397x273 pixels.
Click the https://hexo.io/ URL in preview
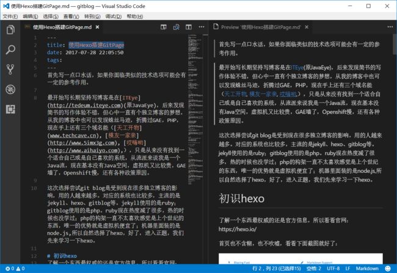tap(238, 230)
